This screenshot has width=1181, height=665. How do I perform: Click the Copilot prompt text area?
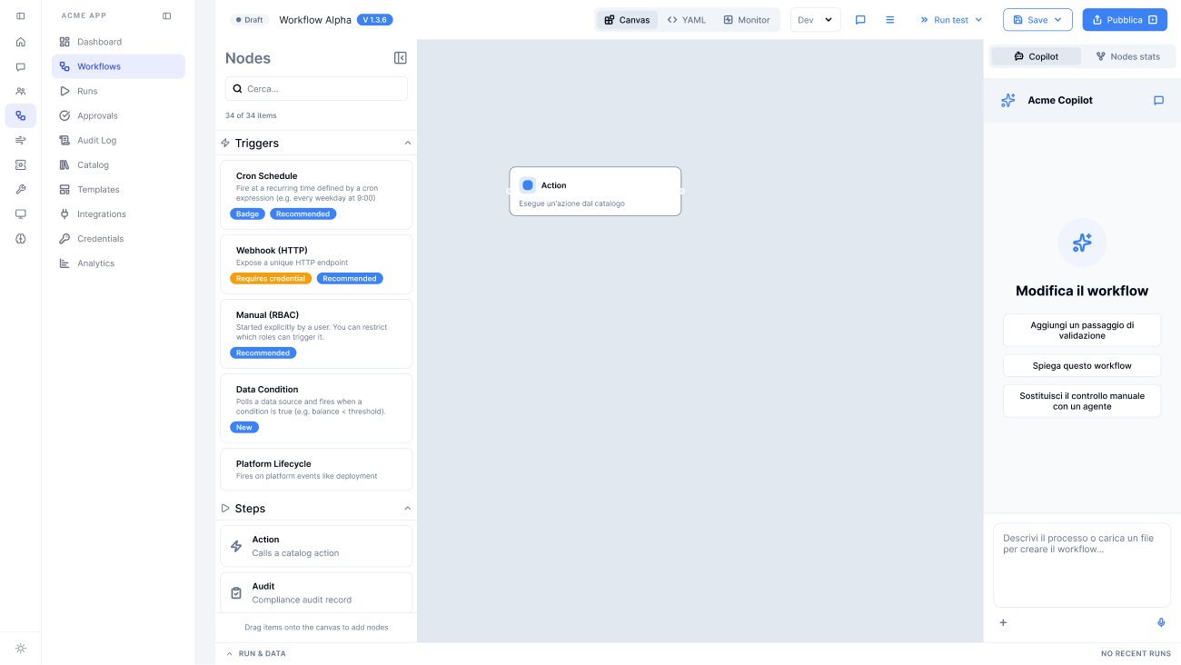(1082, 564)
